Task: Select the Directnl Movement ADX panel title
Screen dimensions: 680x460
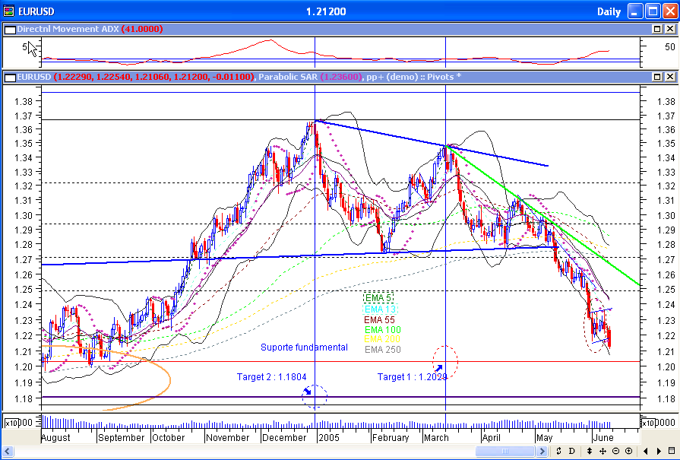Action: (70, 30)
